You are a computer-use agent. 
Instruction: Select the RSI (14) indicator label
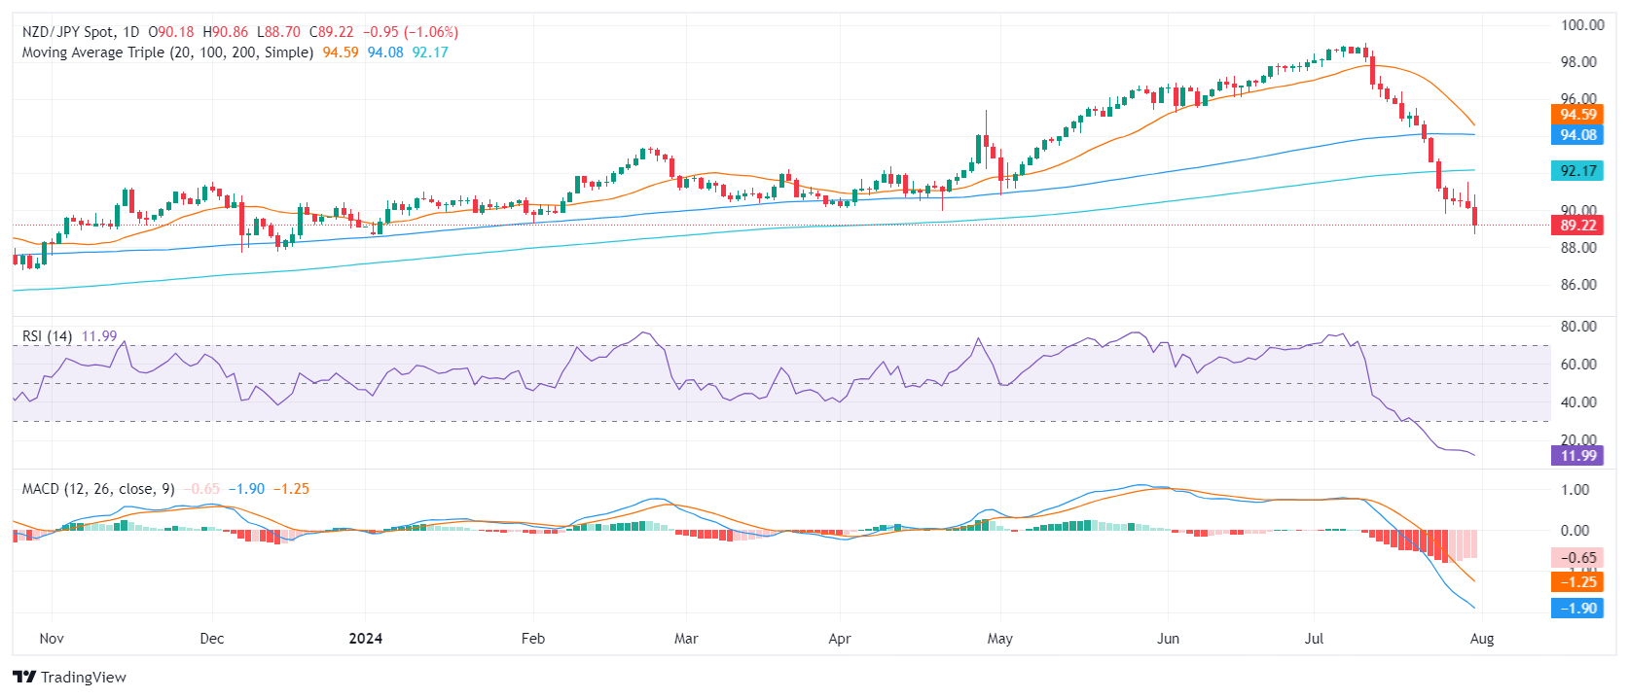(x=47, y=336)
